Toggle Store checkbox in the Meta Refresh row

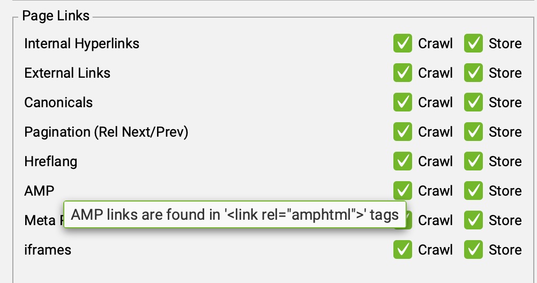[473, 220]
